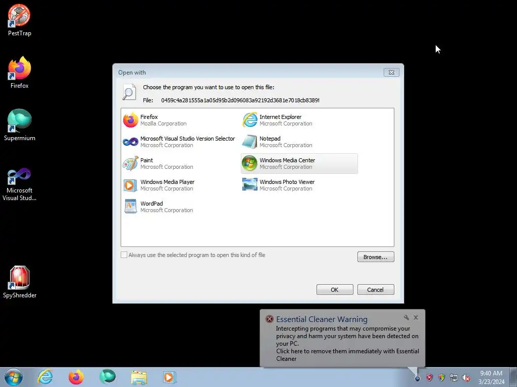The image size is (517, 387).
Task: Select Microsoft Visual Studio desktop shortcut
Action: pos(20,184)
